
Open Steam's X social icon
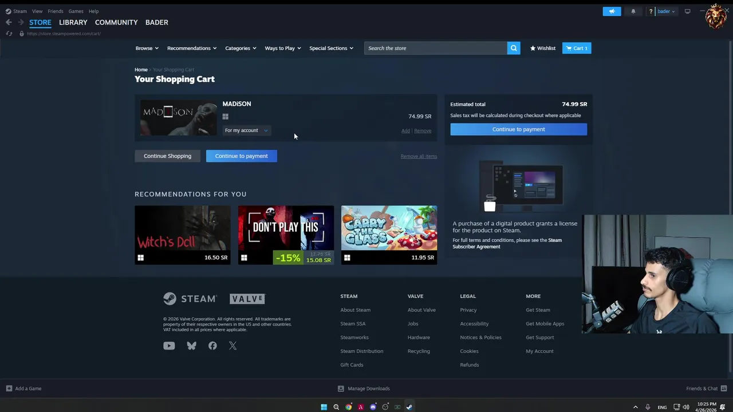pyautogui.click(x=232, y=346)
